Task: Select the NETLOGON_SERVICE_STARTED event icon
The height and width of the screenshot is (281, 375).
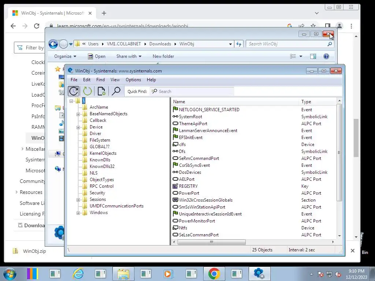Action: pyautogui.click(x=175, y=109)
